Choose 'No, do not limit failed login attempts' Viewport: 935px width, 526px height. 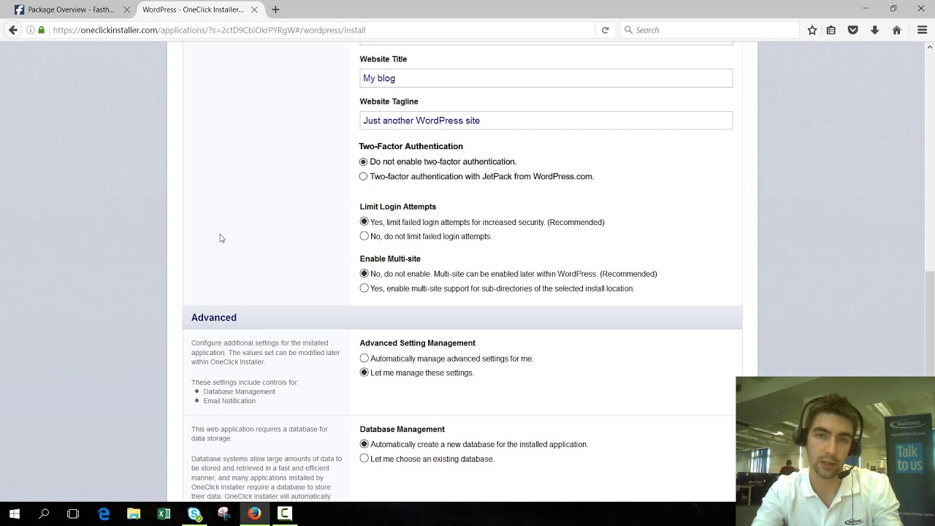364,236
